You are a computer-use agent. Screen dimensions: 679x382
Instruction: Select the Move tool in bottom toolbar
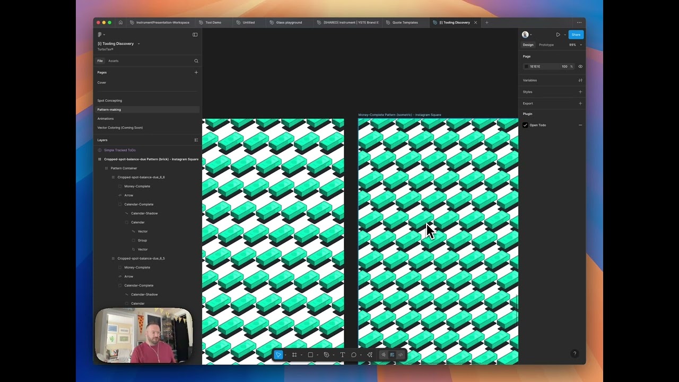278,355
